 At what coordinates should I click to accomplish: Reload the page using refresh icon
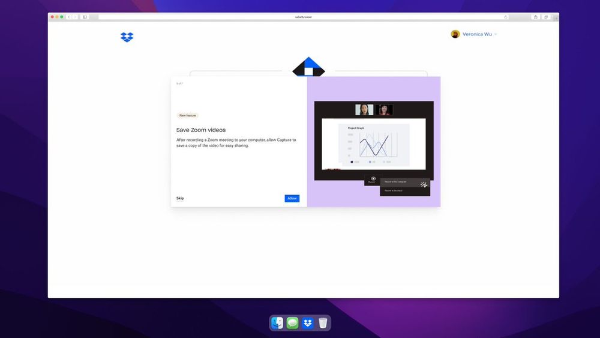(x=505, y=17)
